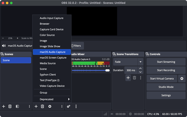Zoom out preview with minus icon
187x117 pixels.
coord(3,38)
